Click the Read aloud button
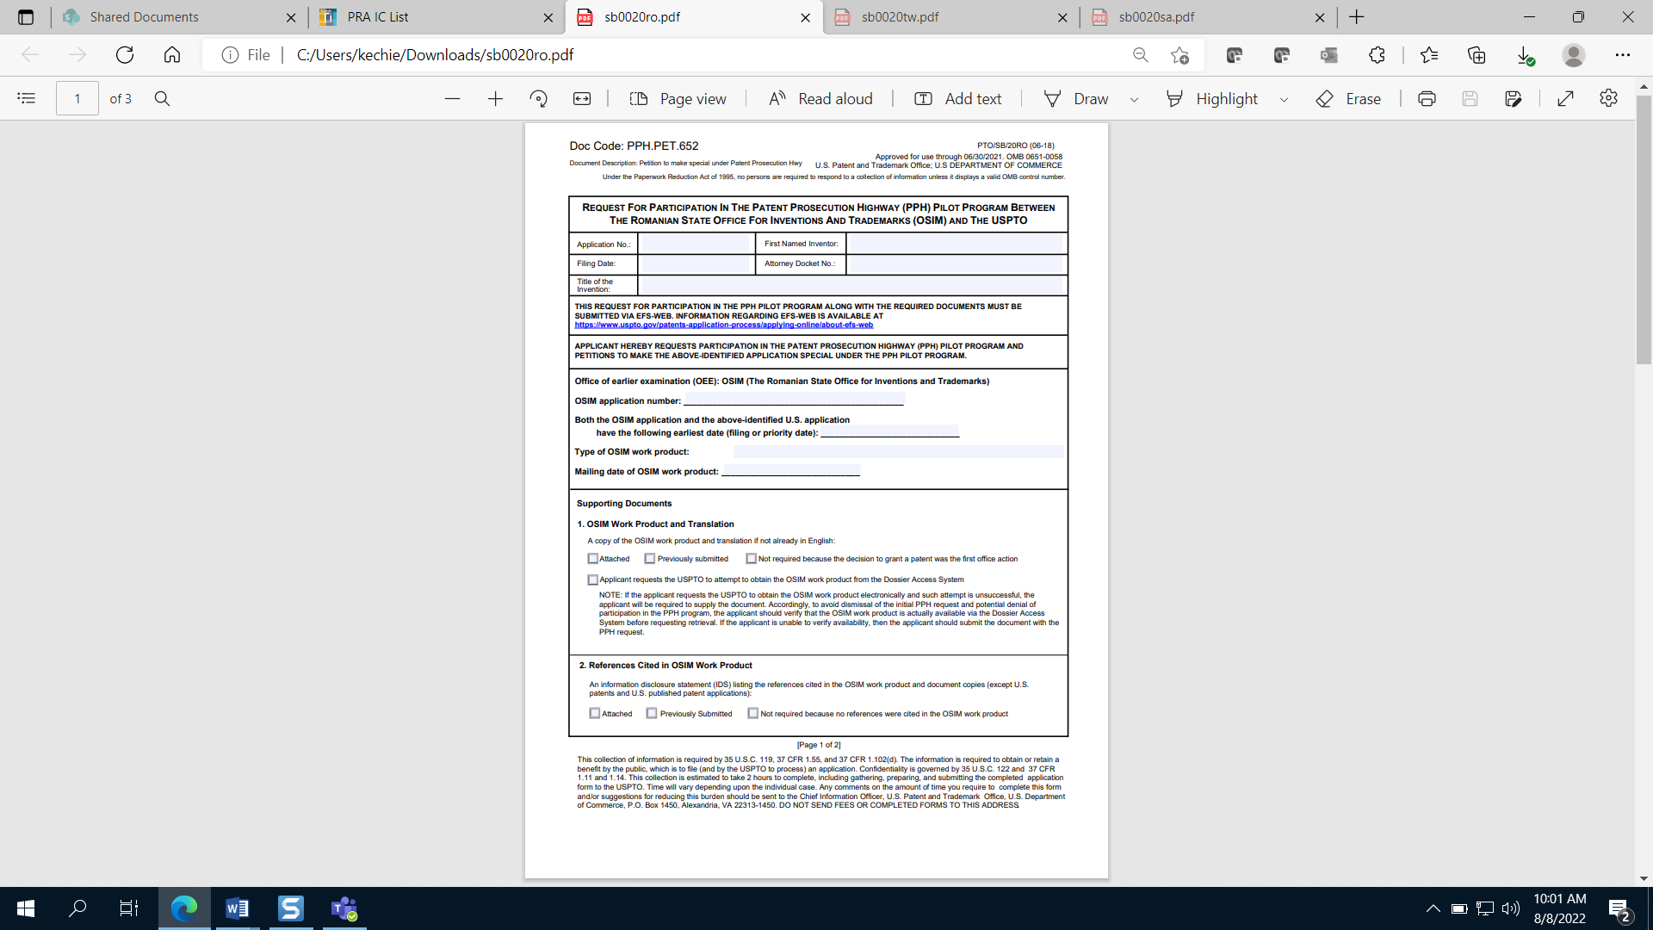Screen dimensions: 1653x930 pyautogui.click(x=820, y=99)
